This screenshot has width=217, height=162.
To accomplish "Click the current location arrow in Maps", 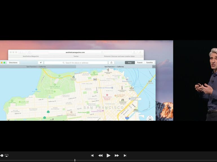I will [x=41, y=63].
